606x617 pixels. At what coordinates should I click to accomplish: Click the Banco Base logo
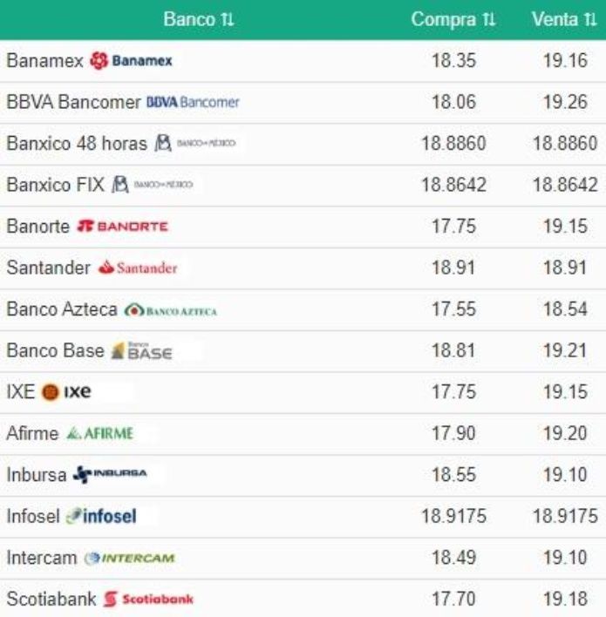click(x=141, y=351)
